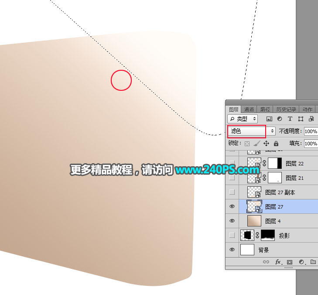Screen dimensions: 318x295
Task: Click the 填充 label
Action: coord(295,143)
